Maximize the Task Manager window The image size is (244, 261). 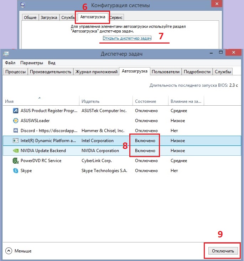tap(221, 52)
